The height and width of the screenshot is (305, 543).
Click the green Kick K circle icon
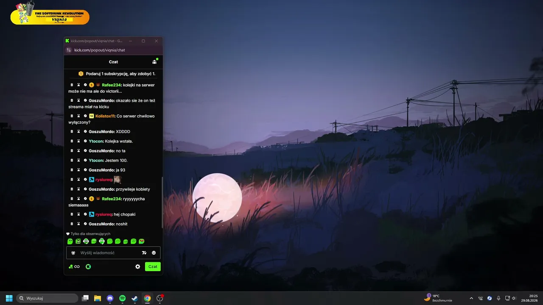88,266
